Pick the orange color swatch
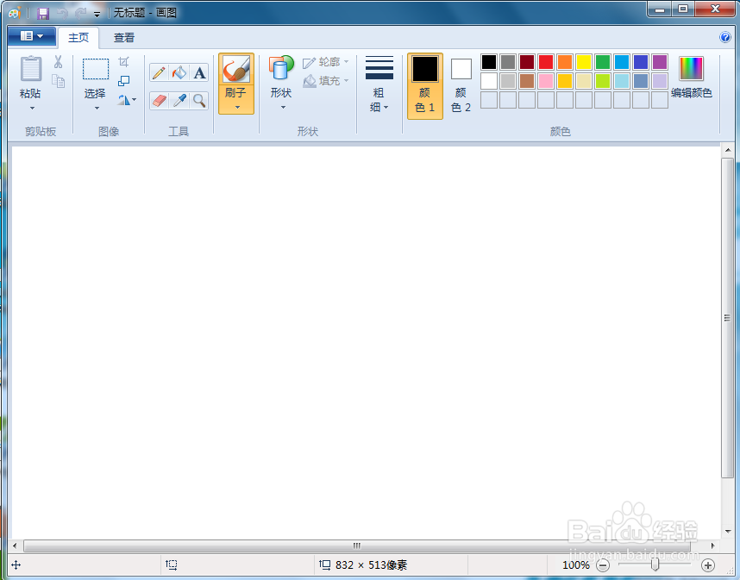 click(565, 62)
